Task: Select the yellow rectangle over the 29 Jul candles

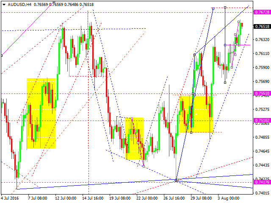Action: (196, 114)
